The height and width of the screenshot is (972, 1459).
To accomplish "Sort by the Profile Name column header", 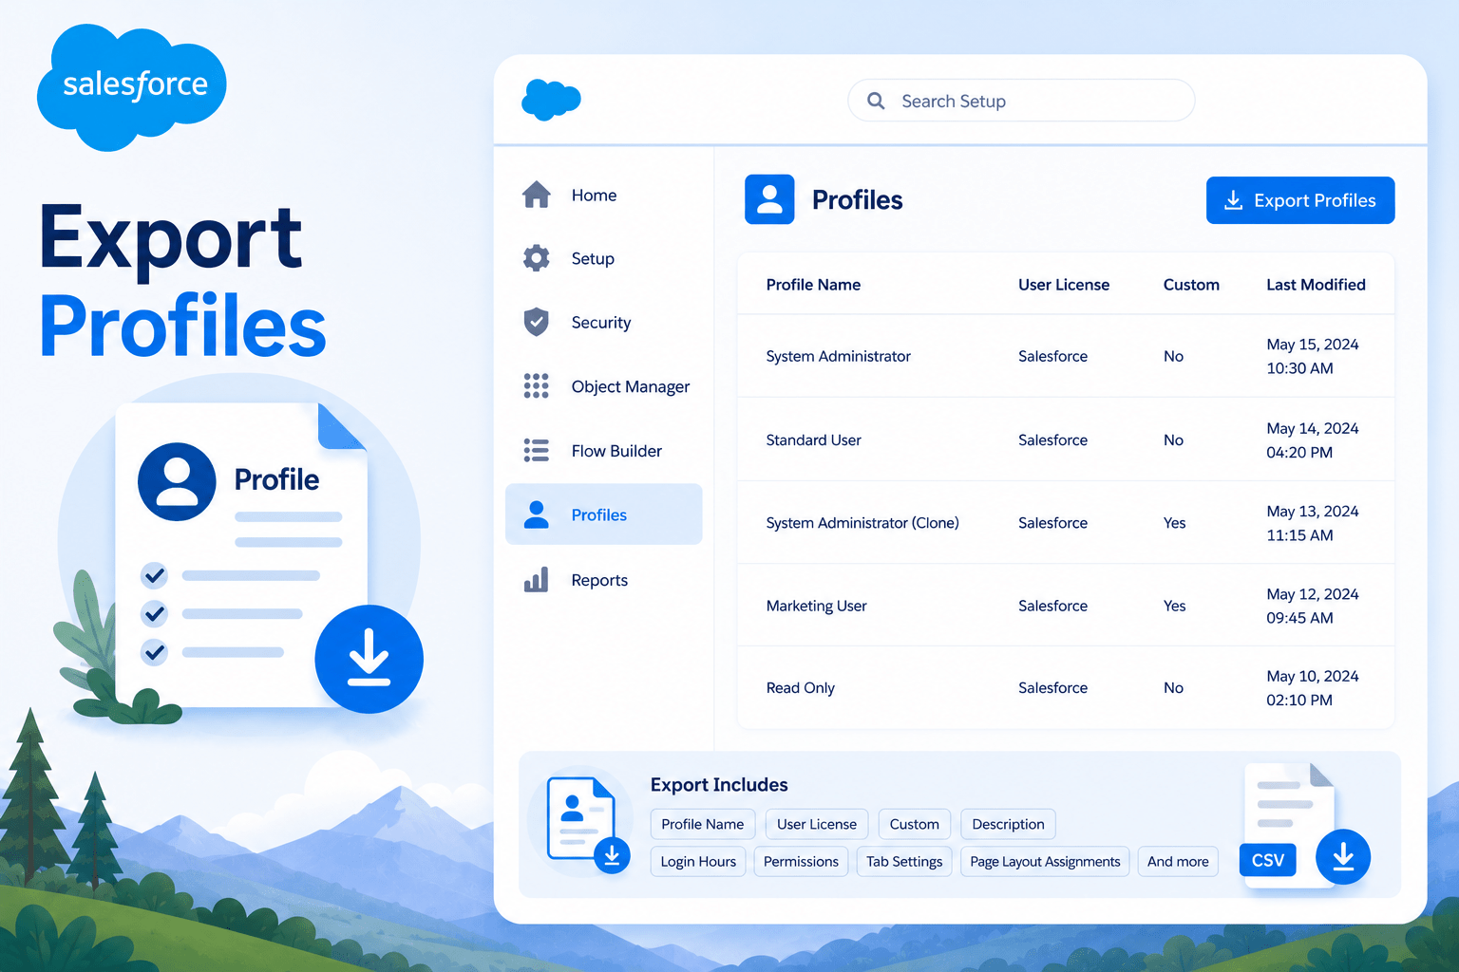I will click(813, 285).
